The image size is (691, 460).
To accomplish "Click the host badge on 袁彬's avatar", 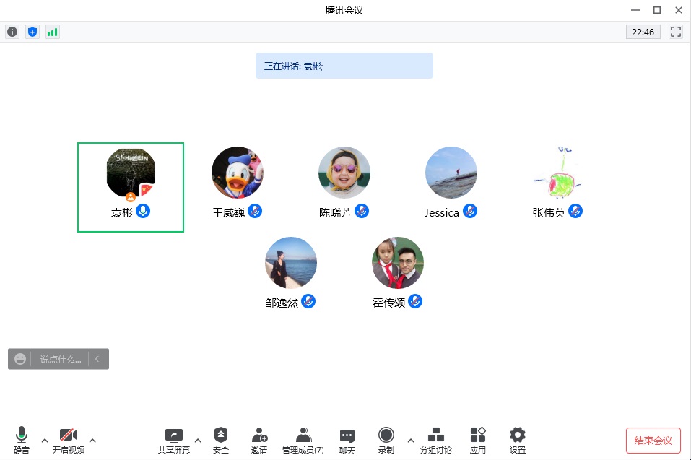I will 131,196.
